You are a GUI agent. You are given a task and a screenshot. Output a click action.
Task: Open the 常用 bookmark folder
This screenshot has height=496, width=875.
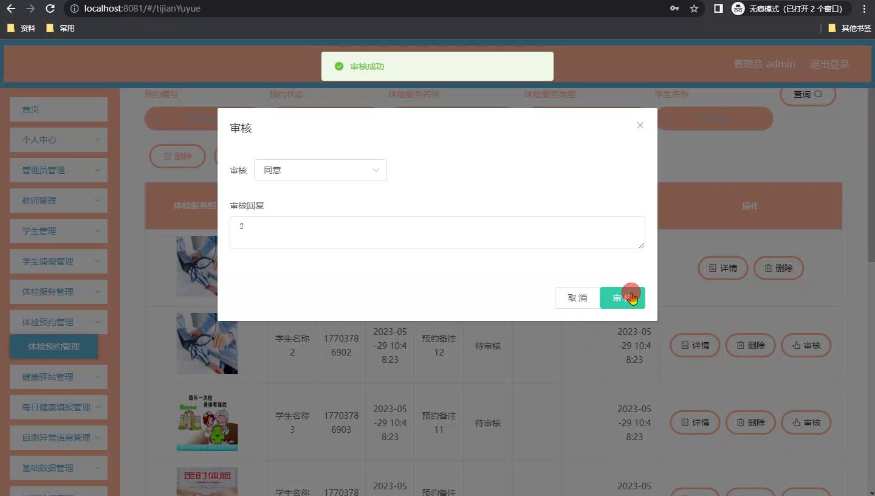coord(60,28)
